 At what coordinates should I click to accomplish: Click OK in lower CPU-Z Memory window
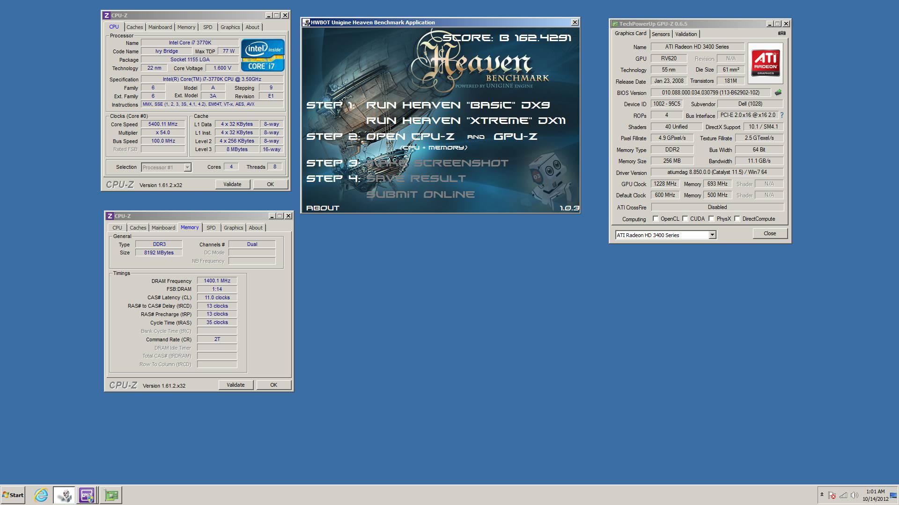tap(273, 385)
